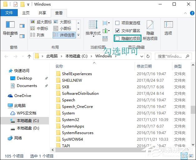This screenshot has width=196, height=160.
Task: Click horizontal scrollbar left arrow
Action: click(53, 150)
